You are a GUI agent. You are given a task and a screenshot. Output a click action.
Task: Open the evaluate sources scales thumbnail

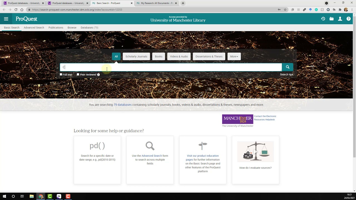tap(256, 152)
